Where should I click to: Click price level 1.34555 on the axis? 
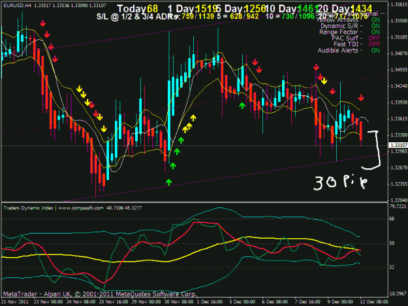pyautogui.click(x=399, y=70)
